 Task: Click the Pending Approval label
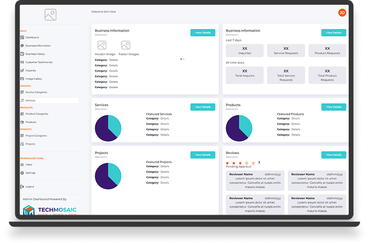[239, 167]
